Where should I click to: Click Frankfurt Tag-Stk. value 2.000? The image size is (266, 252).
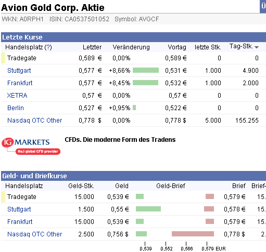pyautogui.click(x=250, y=83)
